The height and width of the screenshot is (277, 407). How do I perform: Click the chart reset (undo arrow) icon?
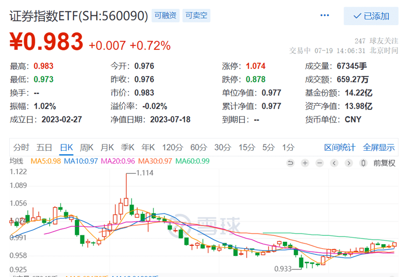coord(290,163)
